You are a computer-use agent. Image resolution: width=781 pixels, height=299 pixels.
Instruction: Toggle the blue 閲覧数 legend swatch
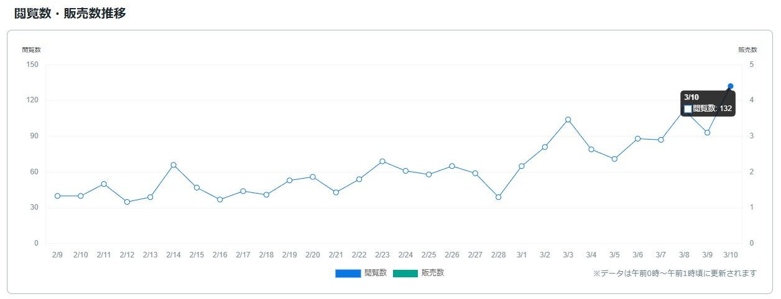pos(348,273)
